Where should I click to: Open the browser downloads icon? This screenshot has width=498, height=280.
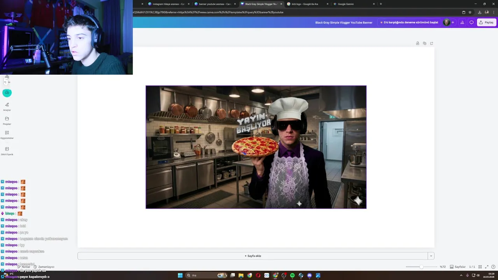[x=480, y=12]
